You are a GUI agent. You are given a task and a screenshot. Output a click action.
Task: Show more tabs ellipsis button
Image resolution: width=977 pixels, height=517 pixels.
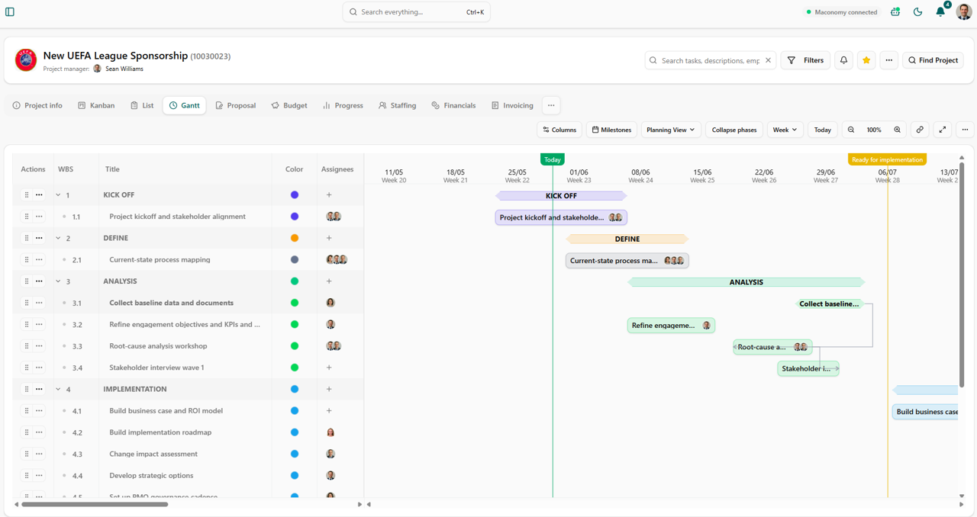[551, 105]
